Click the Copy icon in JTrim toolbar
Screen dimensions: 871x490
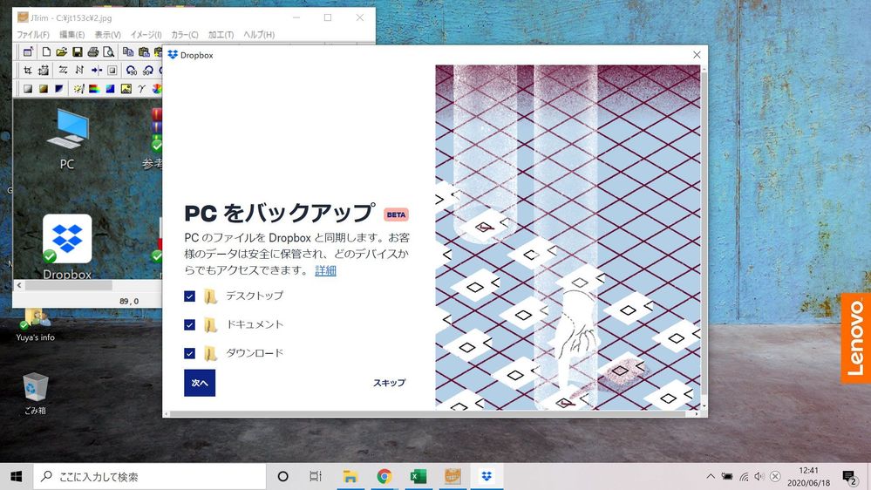128,52
